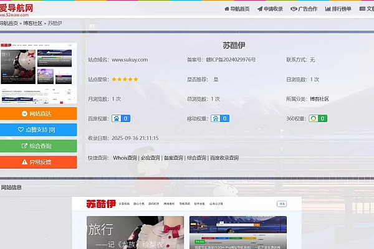
Task: Go to 博客社区 in breadcrumb
Action: coord(32,24)
